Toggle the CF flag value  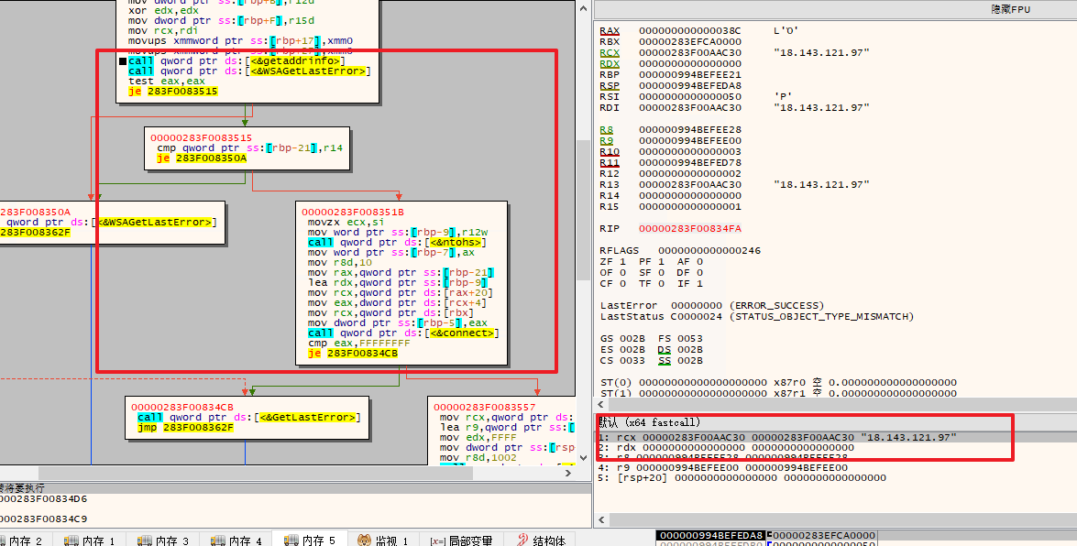[622, 284]
